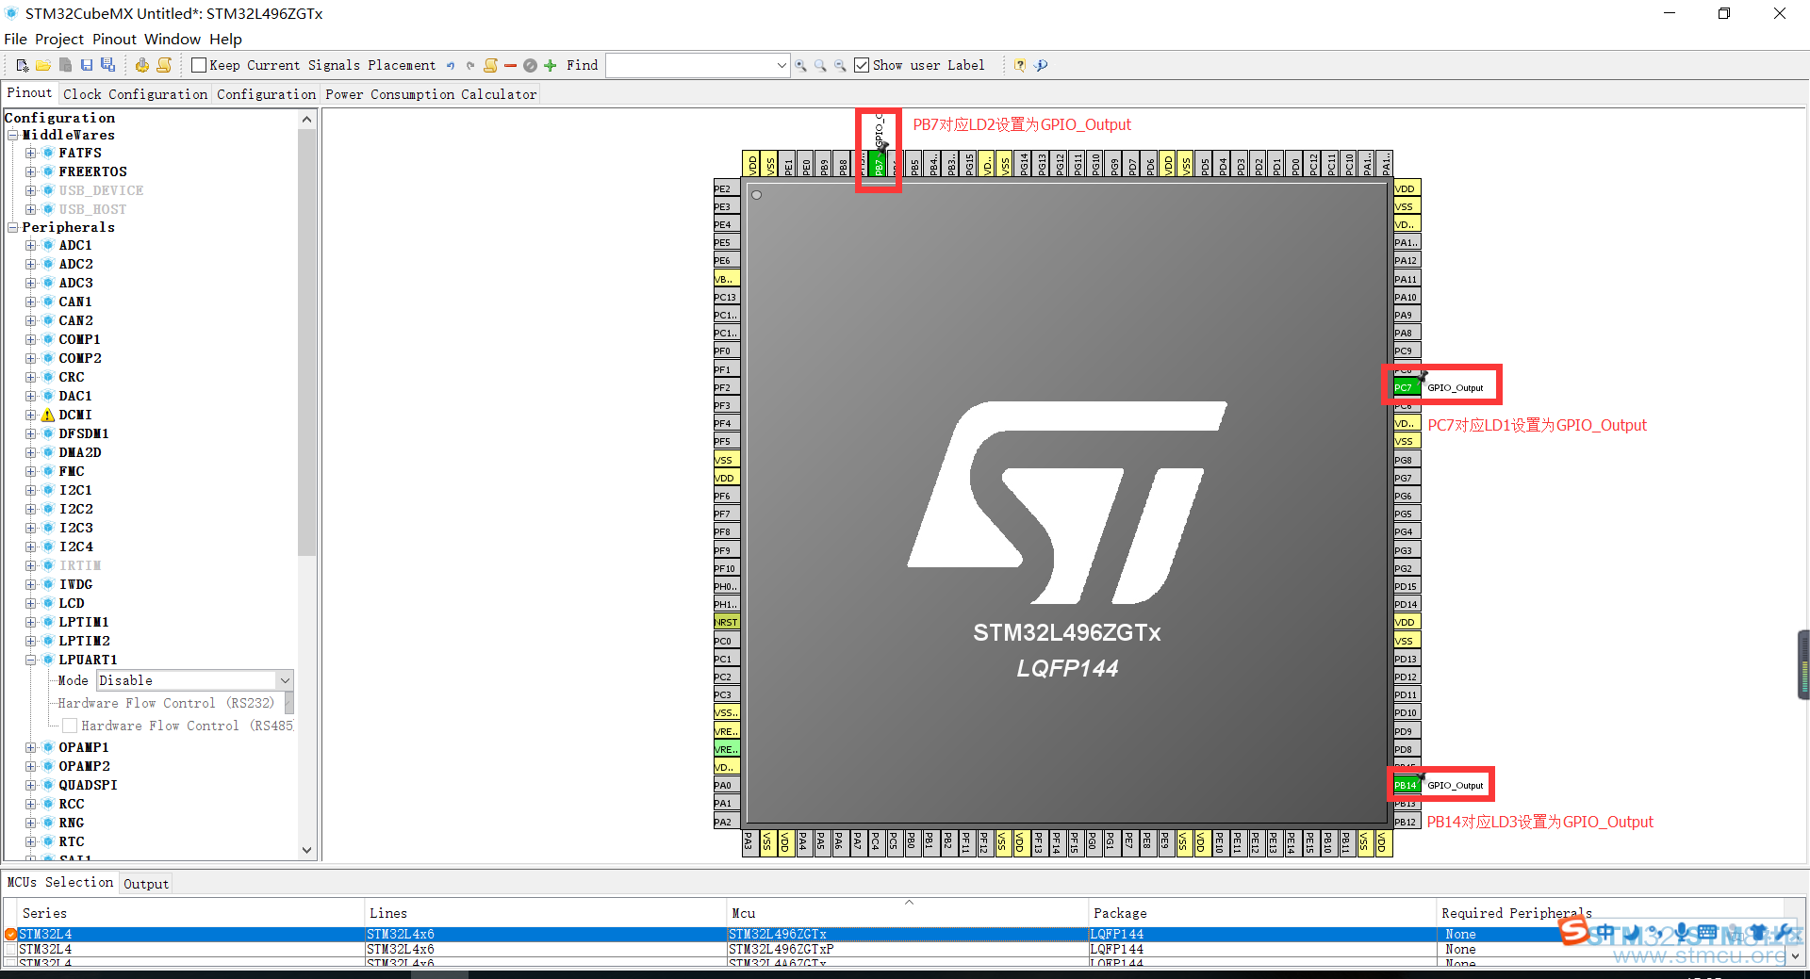Screen dimensions: 1810x979
Task: Tick the Hardware Flow Control RS485 checkbox
Action: pyautogui.click(x=70, y=726)
